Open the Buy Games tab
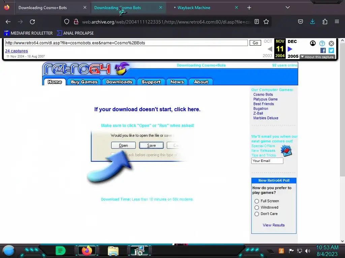Image resolution: width=345 pixels, height=258 pixels. 84,82
